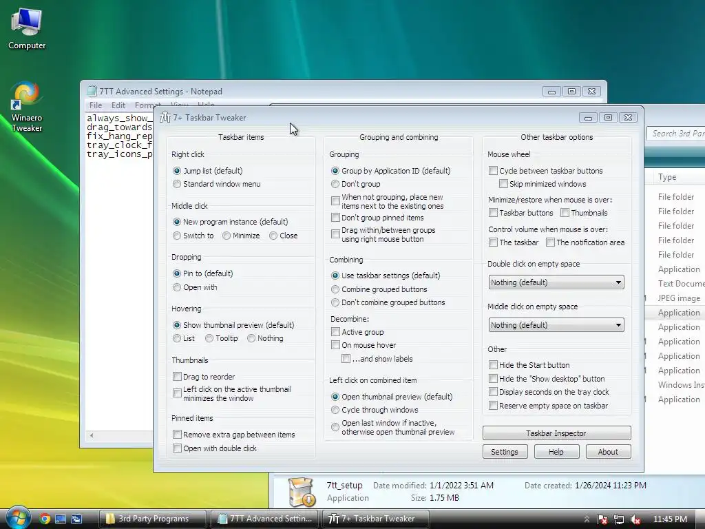Viewport: 705px width, 529px height.
Task: Open the Taskbar Inspector
Action: coord(556,433)
